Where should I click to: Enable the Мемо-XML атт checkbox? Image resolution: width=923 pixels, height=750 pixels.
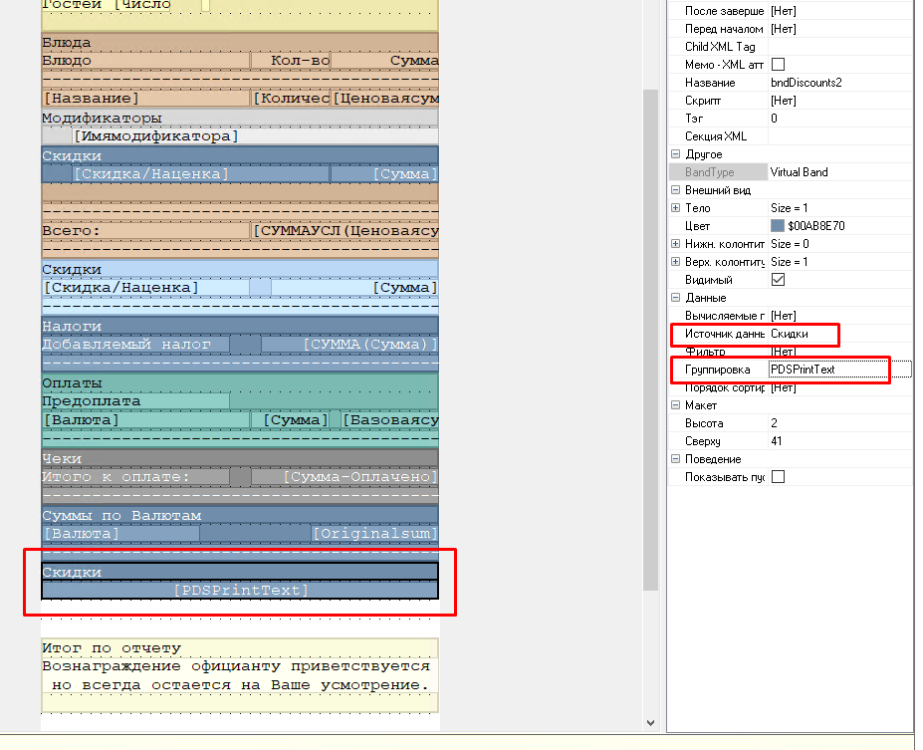pos(779,65)
